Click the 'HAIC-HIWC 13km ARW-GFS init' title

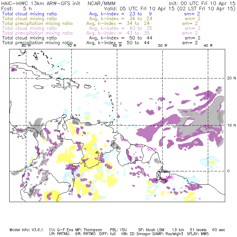pyautogui.click(x=41, y=4)
